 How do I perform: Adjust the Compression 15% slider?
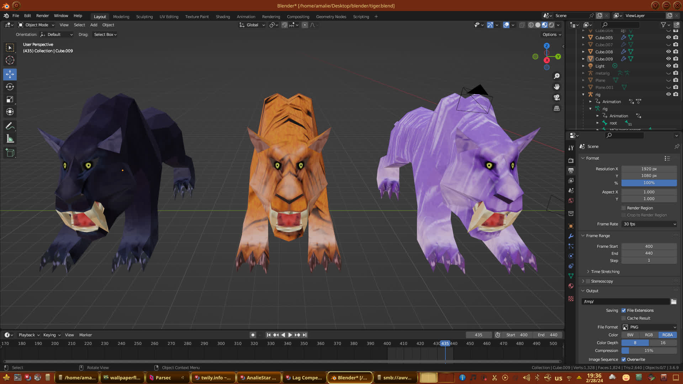point(649,351)
